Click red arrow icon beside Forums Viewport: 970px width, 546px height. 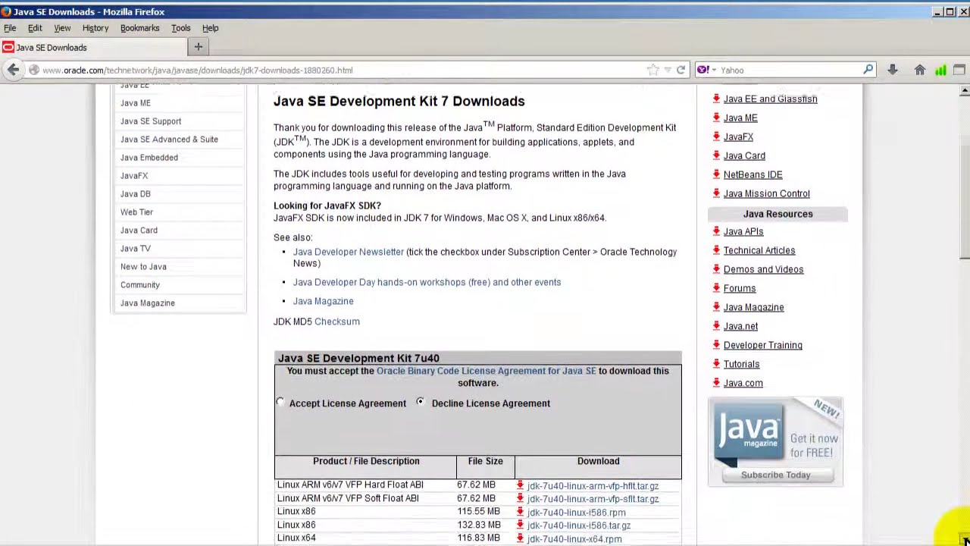[x=716, y=288]
